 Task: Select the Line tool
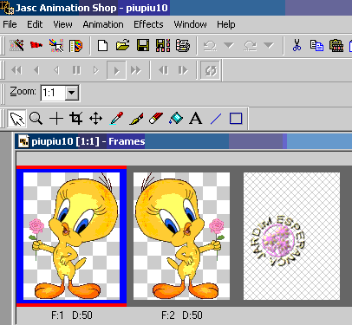pyautogui.click(x=216, y=119)
